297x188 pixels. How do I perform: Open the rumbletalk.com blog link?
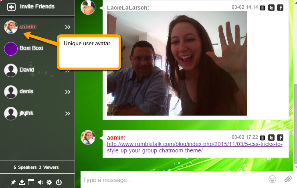[194, 147]
